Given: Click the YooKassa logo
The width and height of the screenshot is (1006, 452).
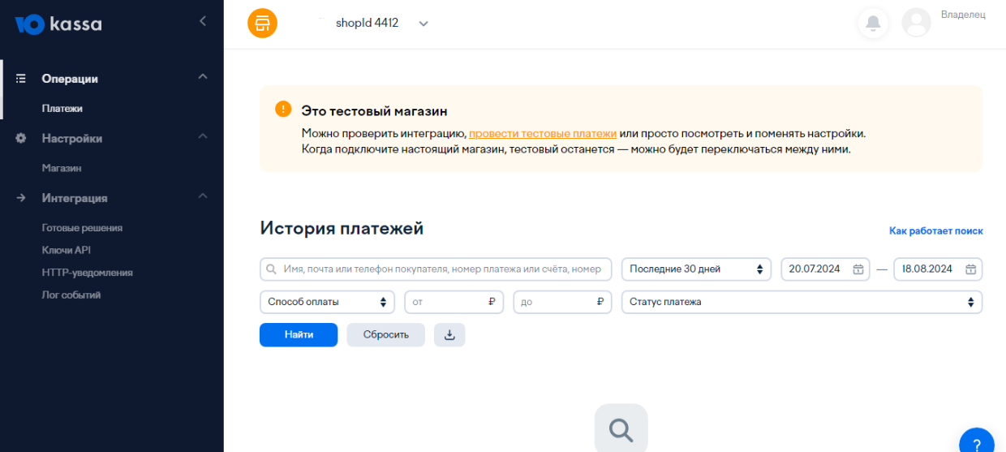Looking at the screenshot, I should (x=58, y=24).
